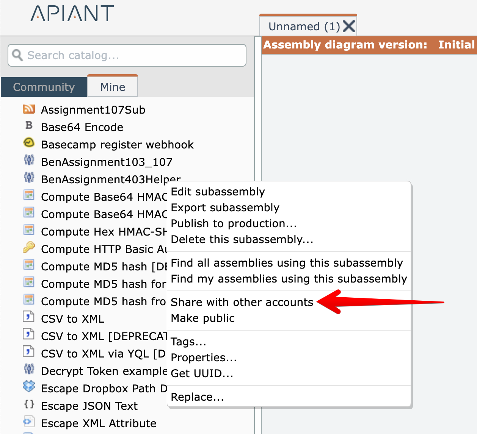Switch to the Community tab
477x434 pixels.
(44, 87)
